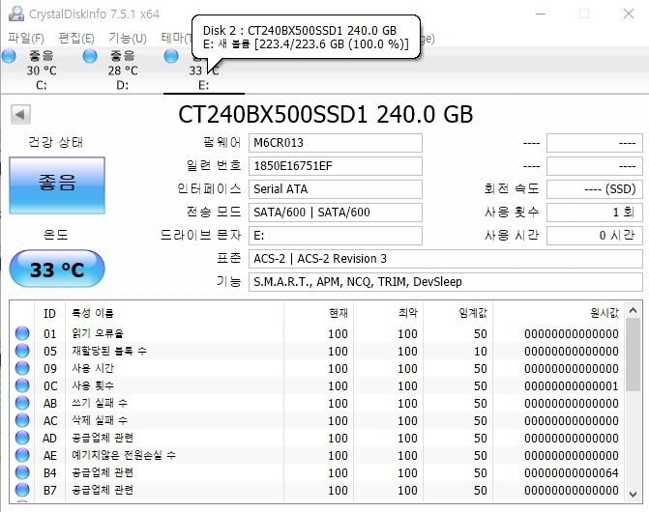This screenshot has width=649, height=512.
Task: Click the 33 °C temperature button
Action: (x=57, y=269)
